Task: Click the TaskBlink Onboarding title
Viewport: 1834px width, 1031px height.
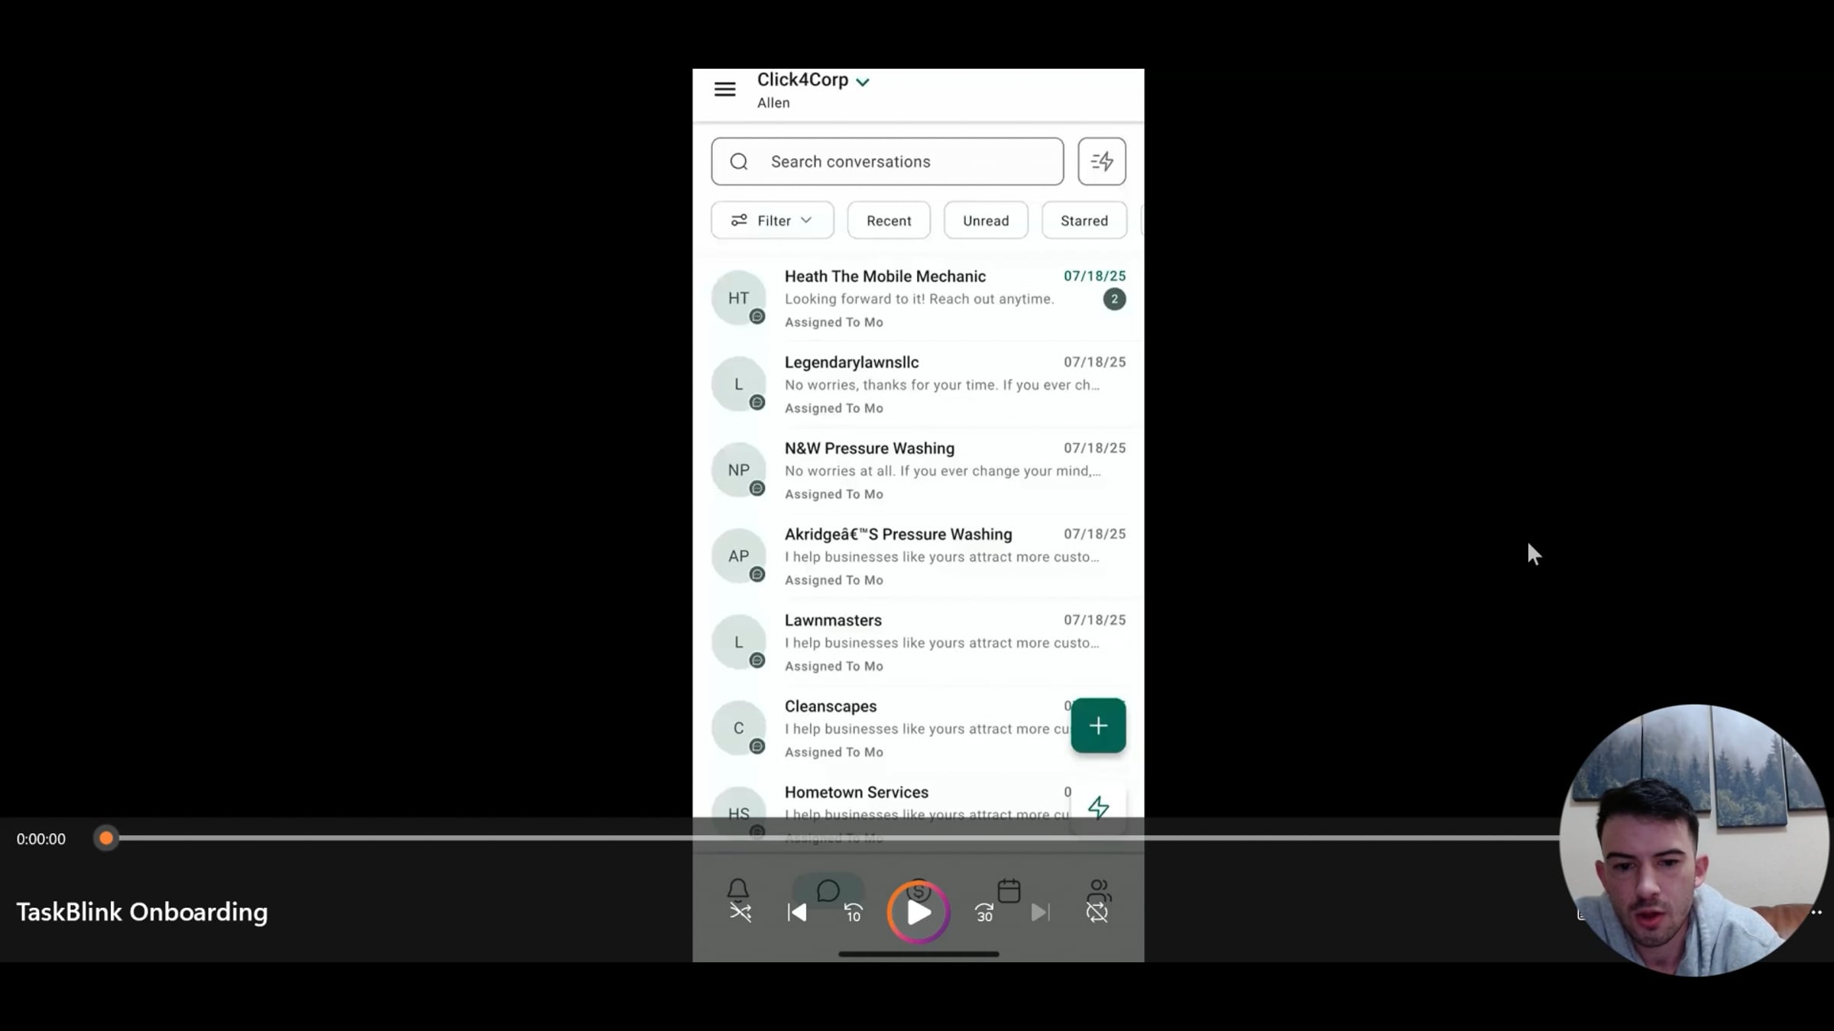Action: coord(142,912)
